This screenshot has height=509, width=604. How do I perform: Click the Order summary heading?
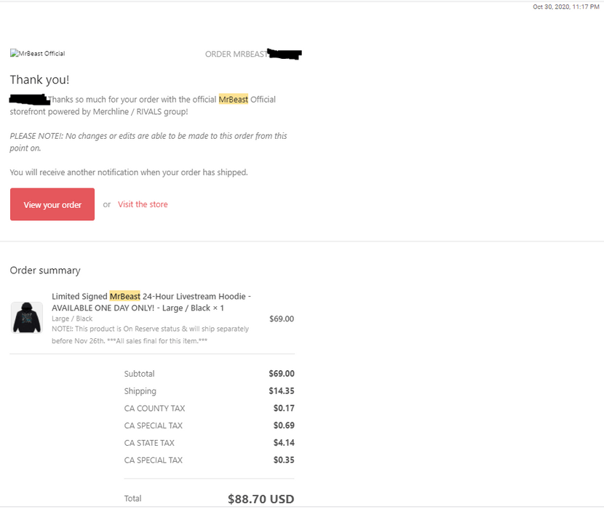point(45,270)
